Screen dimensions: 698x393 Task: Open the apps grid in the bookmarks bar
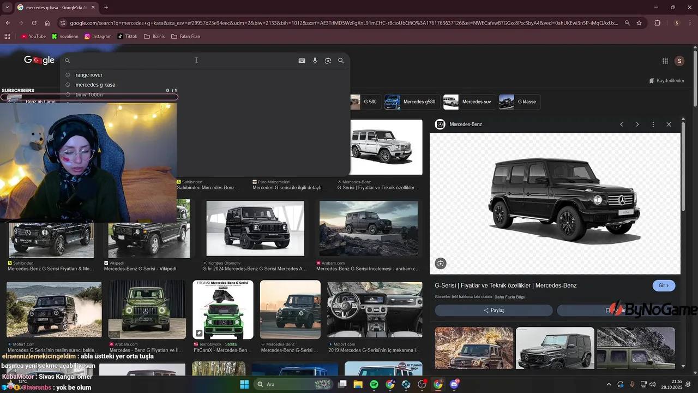[7, 37]
